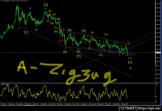Click the green letter A below [5]

coord(130,68)
